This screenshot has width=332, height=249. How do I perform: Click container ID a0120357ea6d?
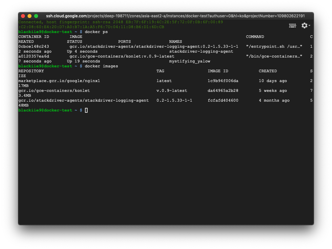[33, 57]
